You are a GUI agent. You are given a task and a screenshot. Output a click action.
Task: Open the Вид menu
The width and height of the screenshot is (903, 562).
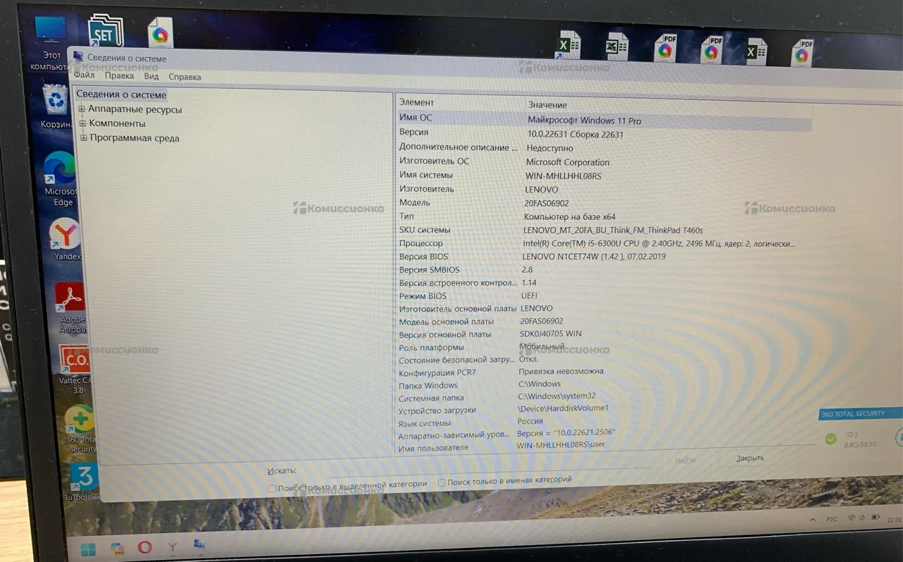coord(152,77)
